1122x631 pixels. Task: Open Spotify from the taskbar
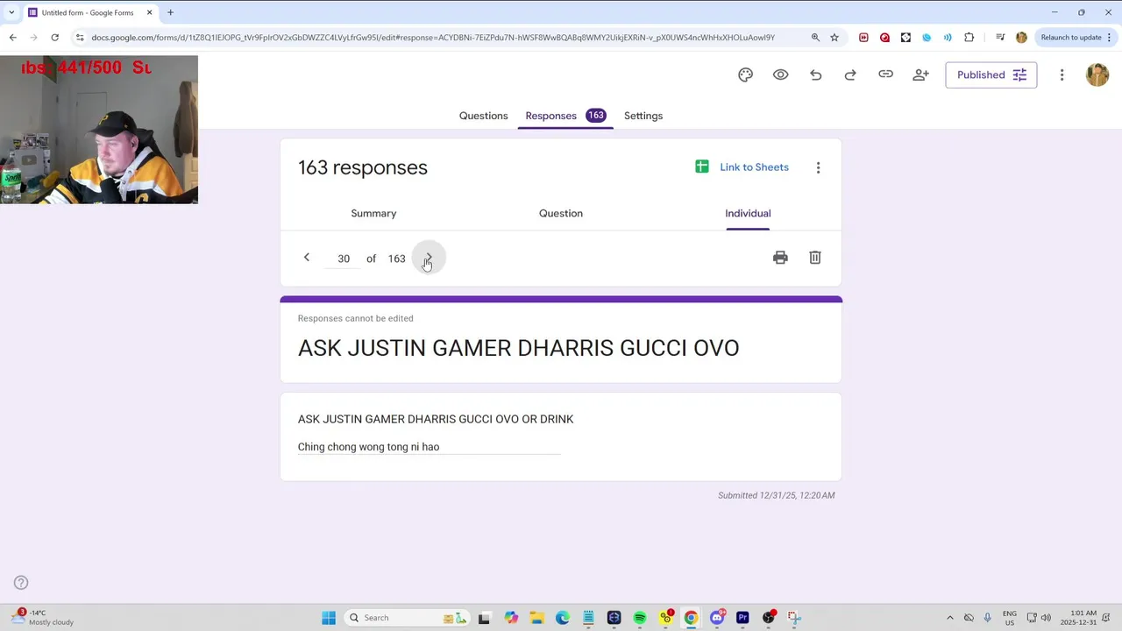[x=640, y=618]
